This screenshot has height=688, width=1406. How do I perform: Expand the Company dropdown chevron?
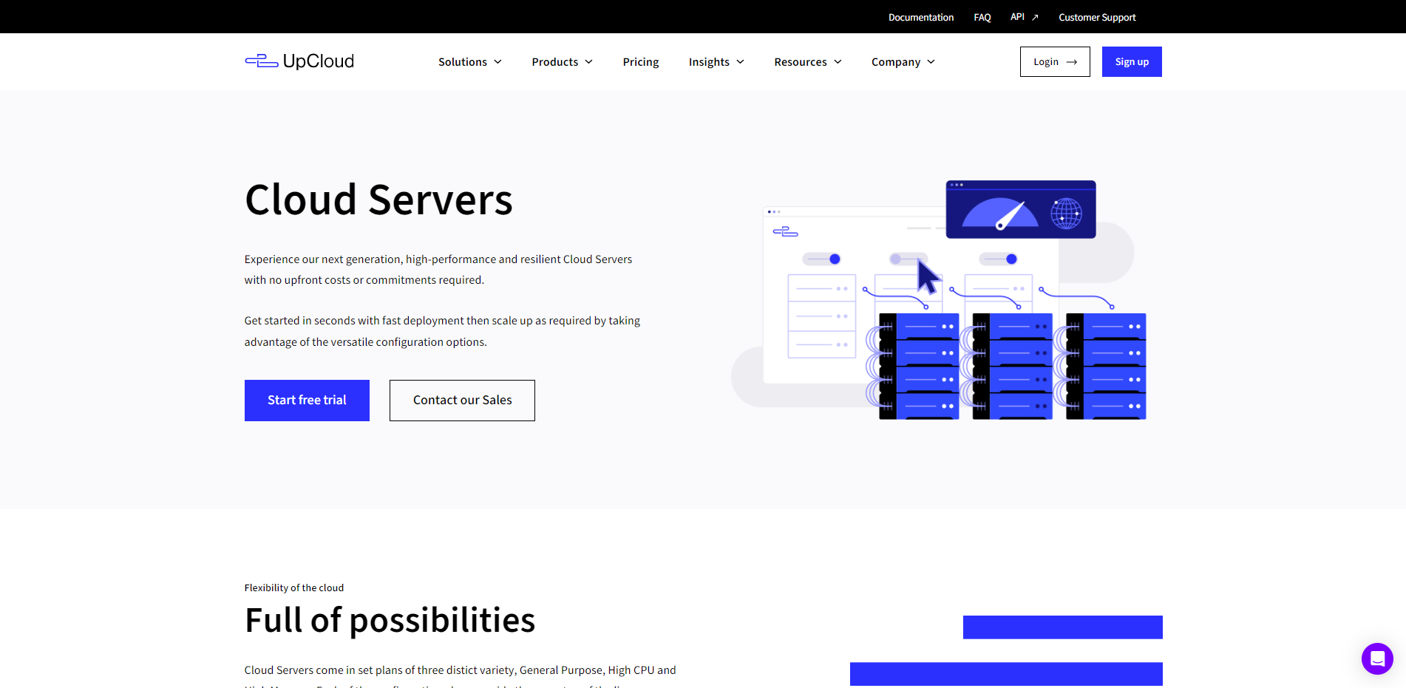tap(931, 62)
